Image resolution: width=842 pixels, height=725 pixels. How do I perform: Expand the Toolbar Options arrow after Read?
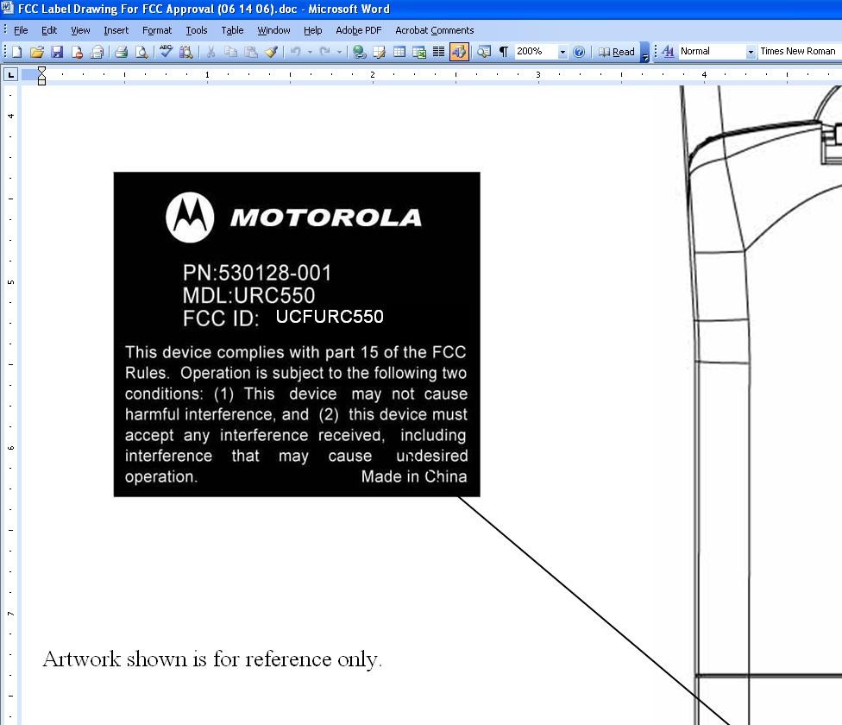click(x=645, y=54)
